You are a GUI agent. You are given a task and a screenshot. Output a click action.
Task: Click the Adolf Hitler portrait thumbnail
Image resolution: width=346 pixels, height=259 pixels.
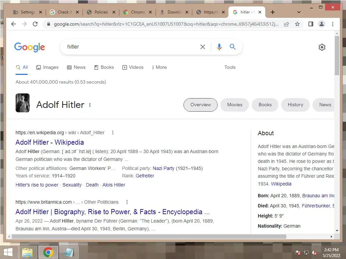click(x=23, y=103)
